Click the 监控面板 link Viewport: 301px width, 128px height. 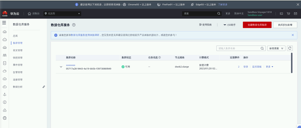click(x=257, y=67)
